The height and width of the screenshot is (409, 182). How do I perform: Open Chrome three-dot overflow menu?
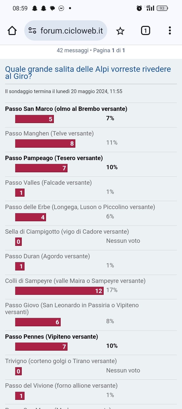point(170,31)
